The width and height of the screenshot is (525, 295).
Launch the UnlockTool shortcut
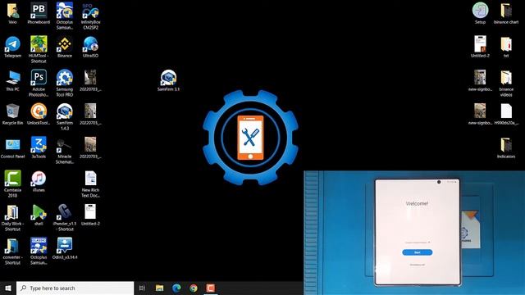(39, 114)
